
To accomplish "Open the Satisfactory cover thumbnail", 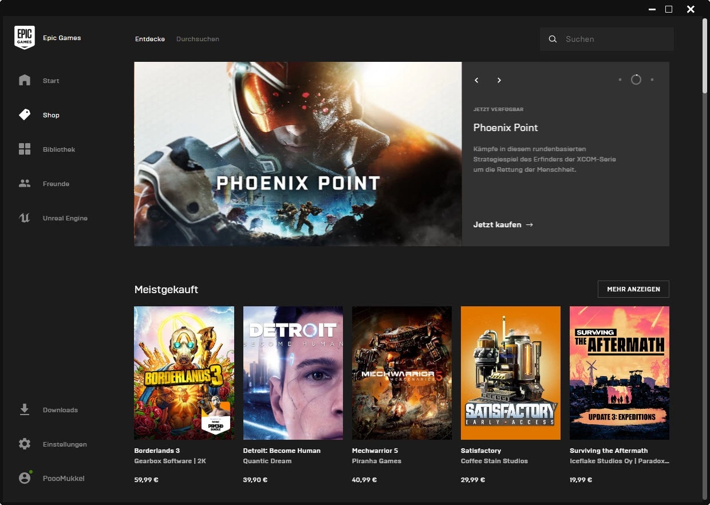I will [511, 373].
